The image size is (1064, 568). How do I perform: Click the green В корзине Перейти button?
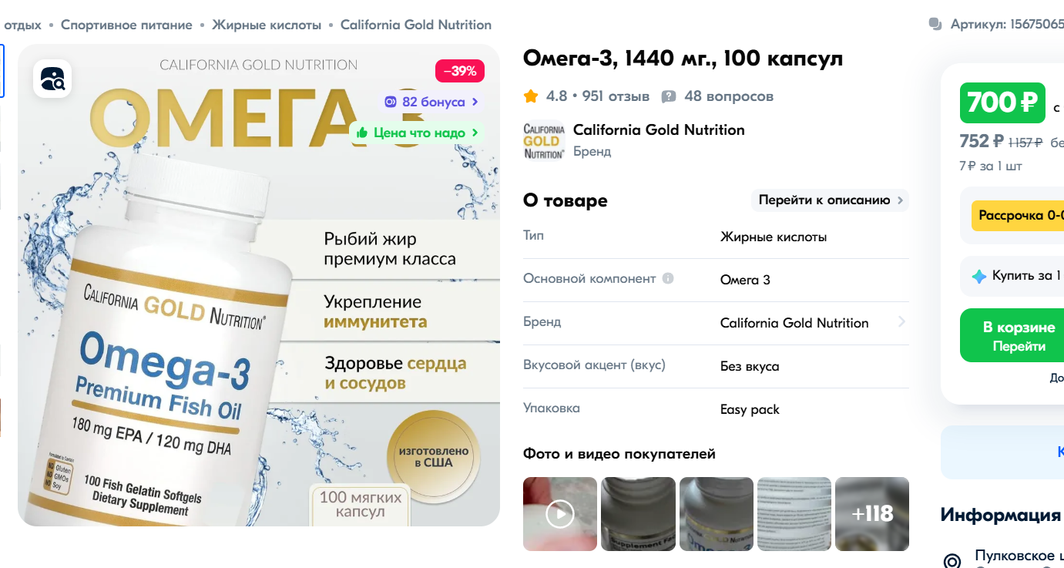click(x=1012, y=335)
